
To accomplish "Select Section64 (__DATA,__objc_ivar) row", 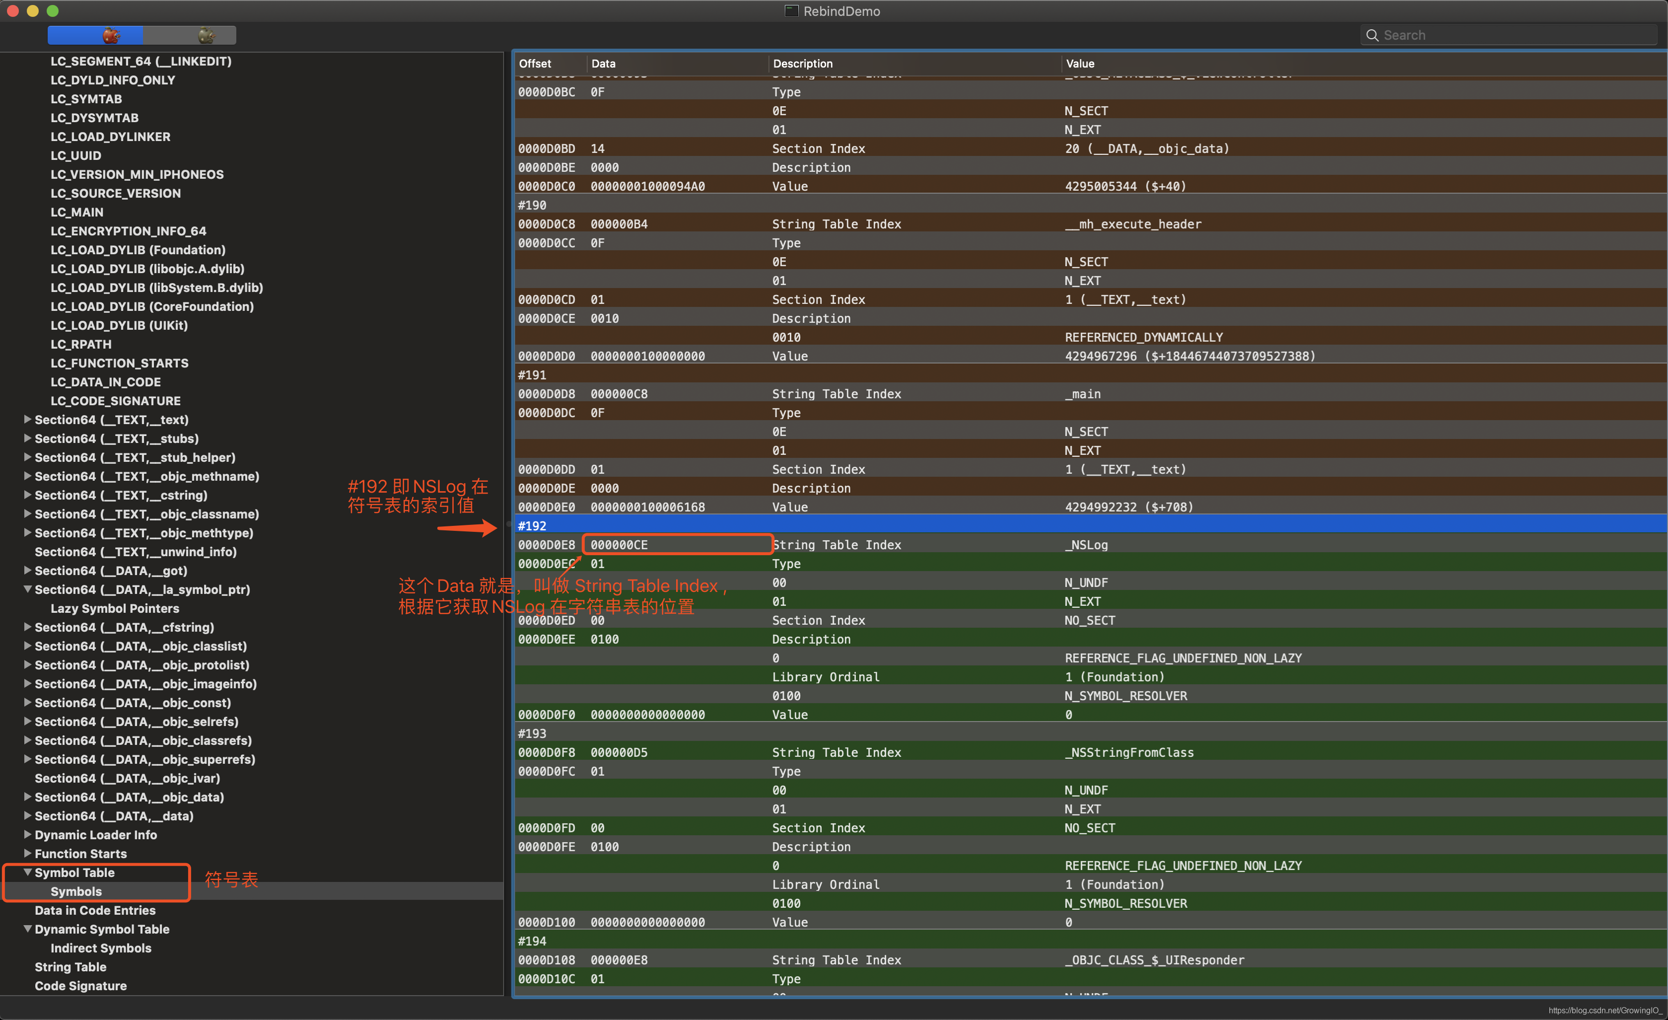I will click(127, 778).
